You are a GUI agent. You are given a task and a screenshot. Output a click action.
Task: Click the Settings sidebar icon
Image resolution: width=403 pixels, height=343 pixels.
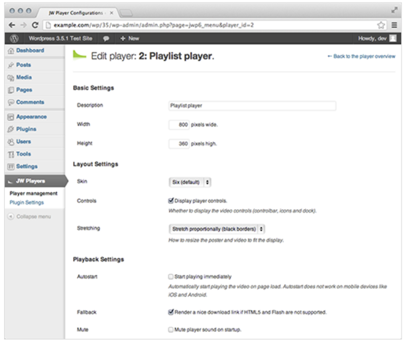point(11,167)
